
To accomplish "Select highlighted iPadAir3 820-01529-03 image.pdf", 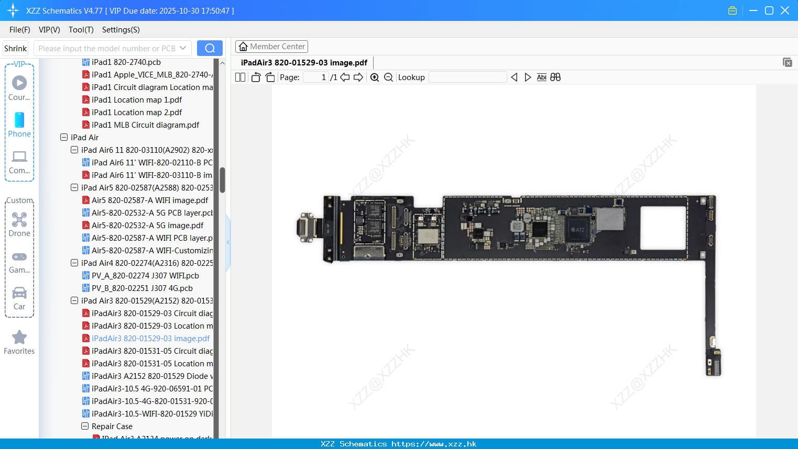I will (150, 339).
